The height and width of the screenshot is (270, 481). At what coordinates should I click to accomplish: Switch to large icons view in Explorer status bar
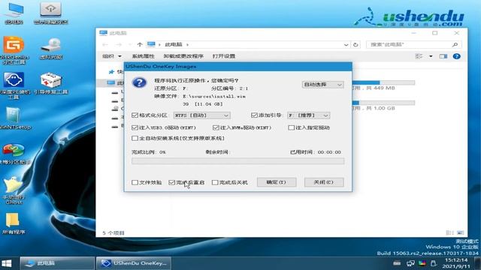click(460, 233)
